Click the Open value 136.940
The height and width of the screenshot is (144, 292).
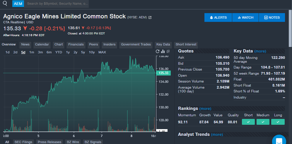click(223, 75)
